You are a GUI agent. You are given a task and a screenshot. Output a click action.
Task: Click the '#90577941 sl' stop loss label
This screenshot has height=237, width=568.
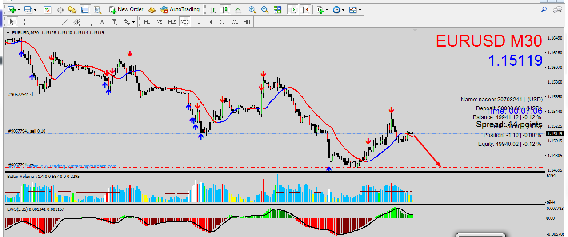tap(20, 94)
